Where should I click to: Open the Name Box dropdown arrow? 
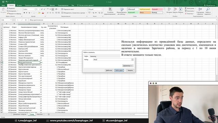pos(11,20)
